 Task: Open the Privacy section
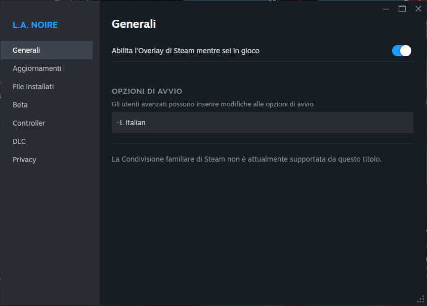pos(24,160)
